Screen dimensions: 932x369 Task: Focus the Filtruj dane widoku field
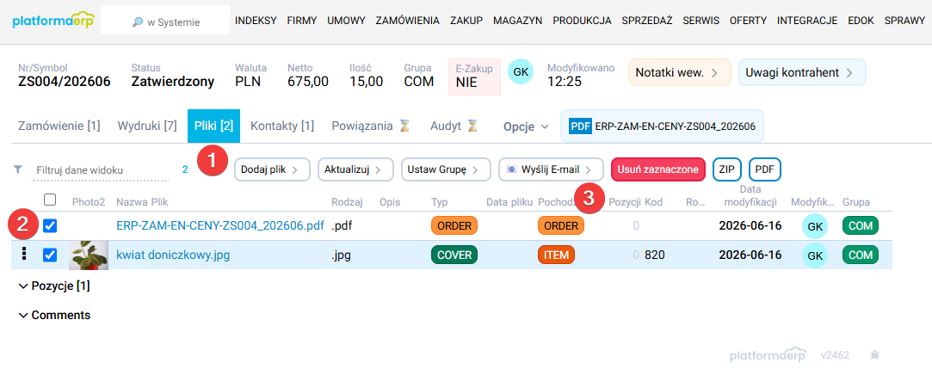pos(102,170)
